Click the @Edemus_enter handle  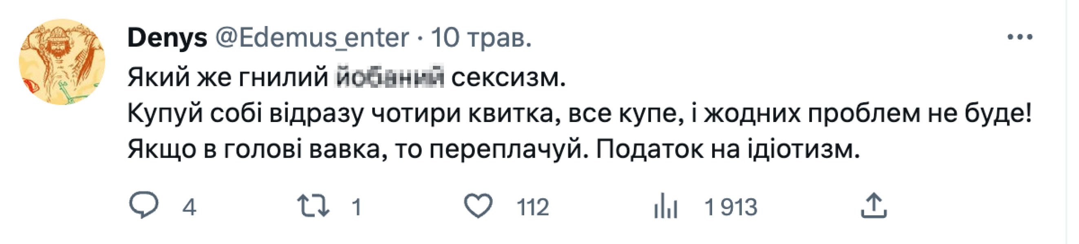(x=312, y=38)
